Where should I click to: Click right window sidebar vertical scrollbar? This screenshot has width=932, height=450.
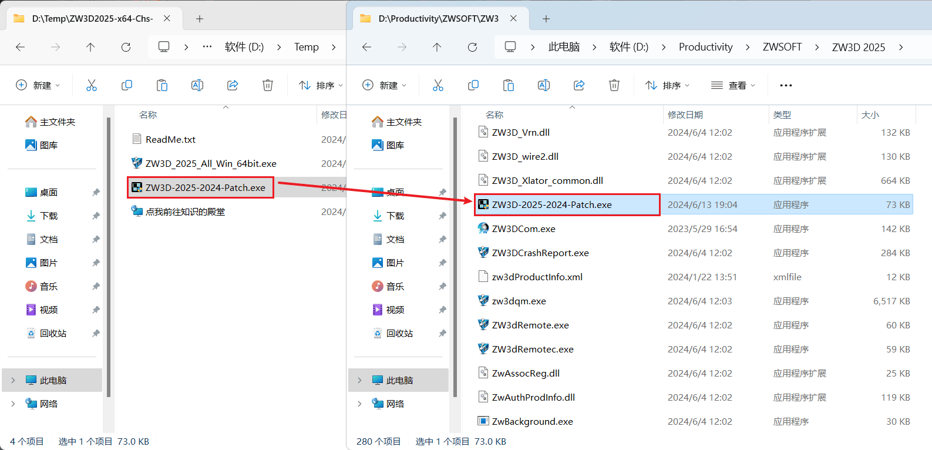click(455, 257)
